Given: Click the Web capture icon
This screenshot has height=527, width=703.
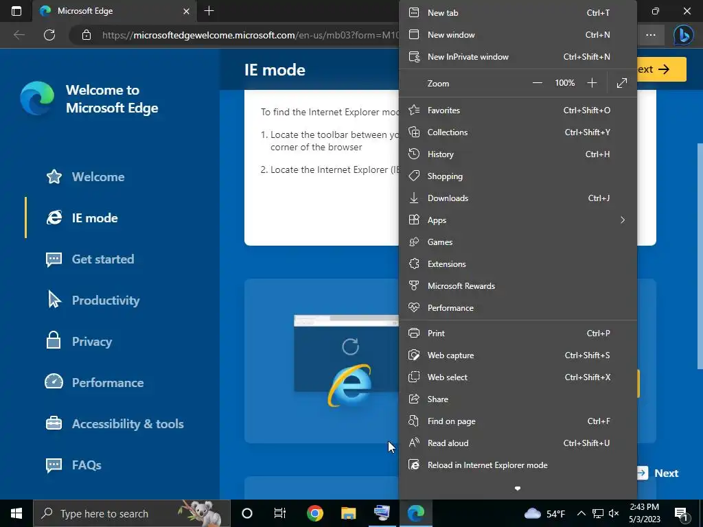Looking at the screenshot, I should (414, 355).
